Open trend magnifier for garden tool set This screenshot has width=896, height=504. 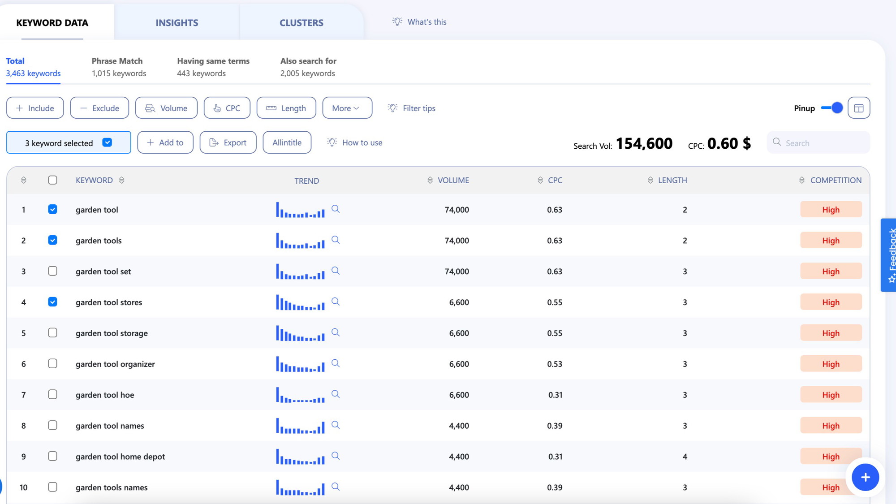pyautogui.click(x=336, y=271)
